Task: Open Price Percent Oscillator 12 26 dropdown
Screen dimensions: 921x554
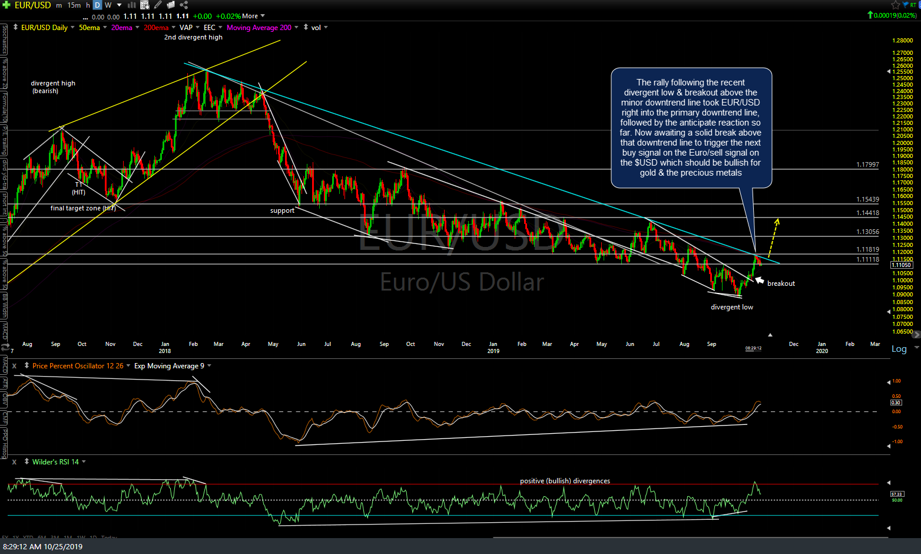Action: click(x=128, y=366)
